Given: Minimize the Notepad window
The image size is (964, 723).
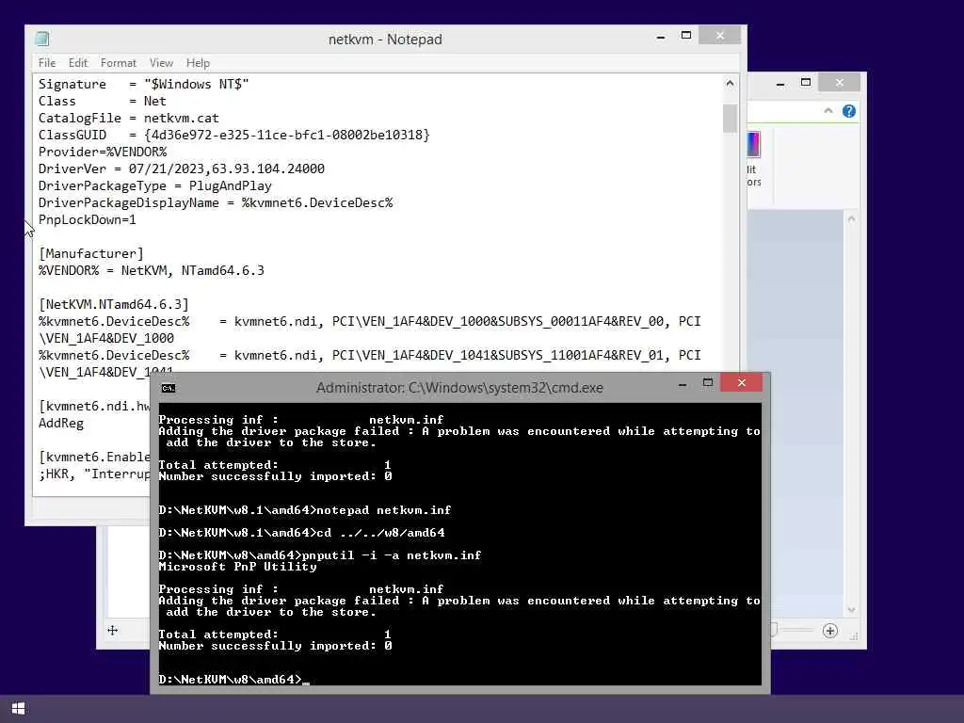Looking at the screenshot, I should tap(661, 37).
